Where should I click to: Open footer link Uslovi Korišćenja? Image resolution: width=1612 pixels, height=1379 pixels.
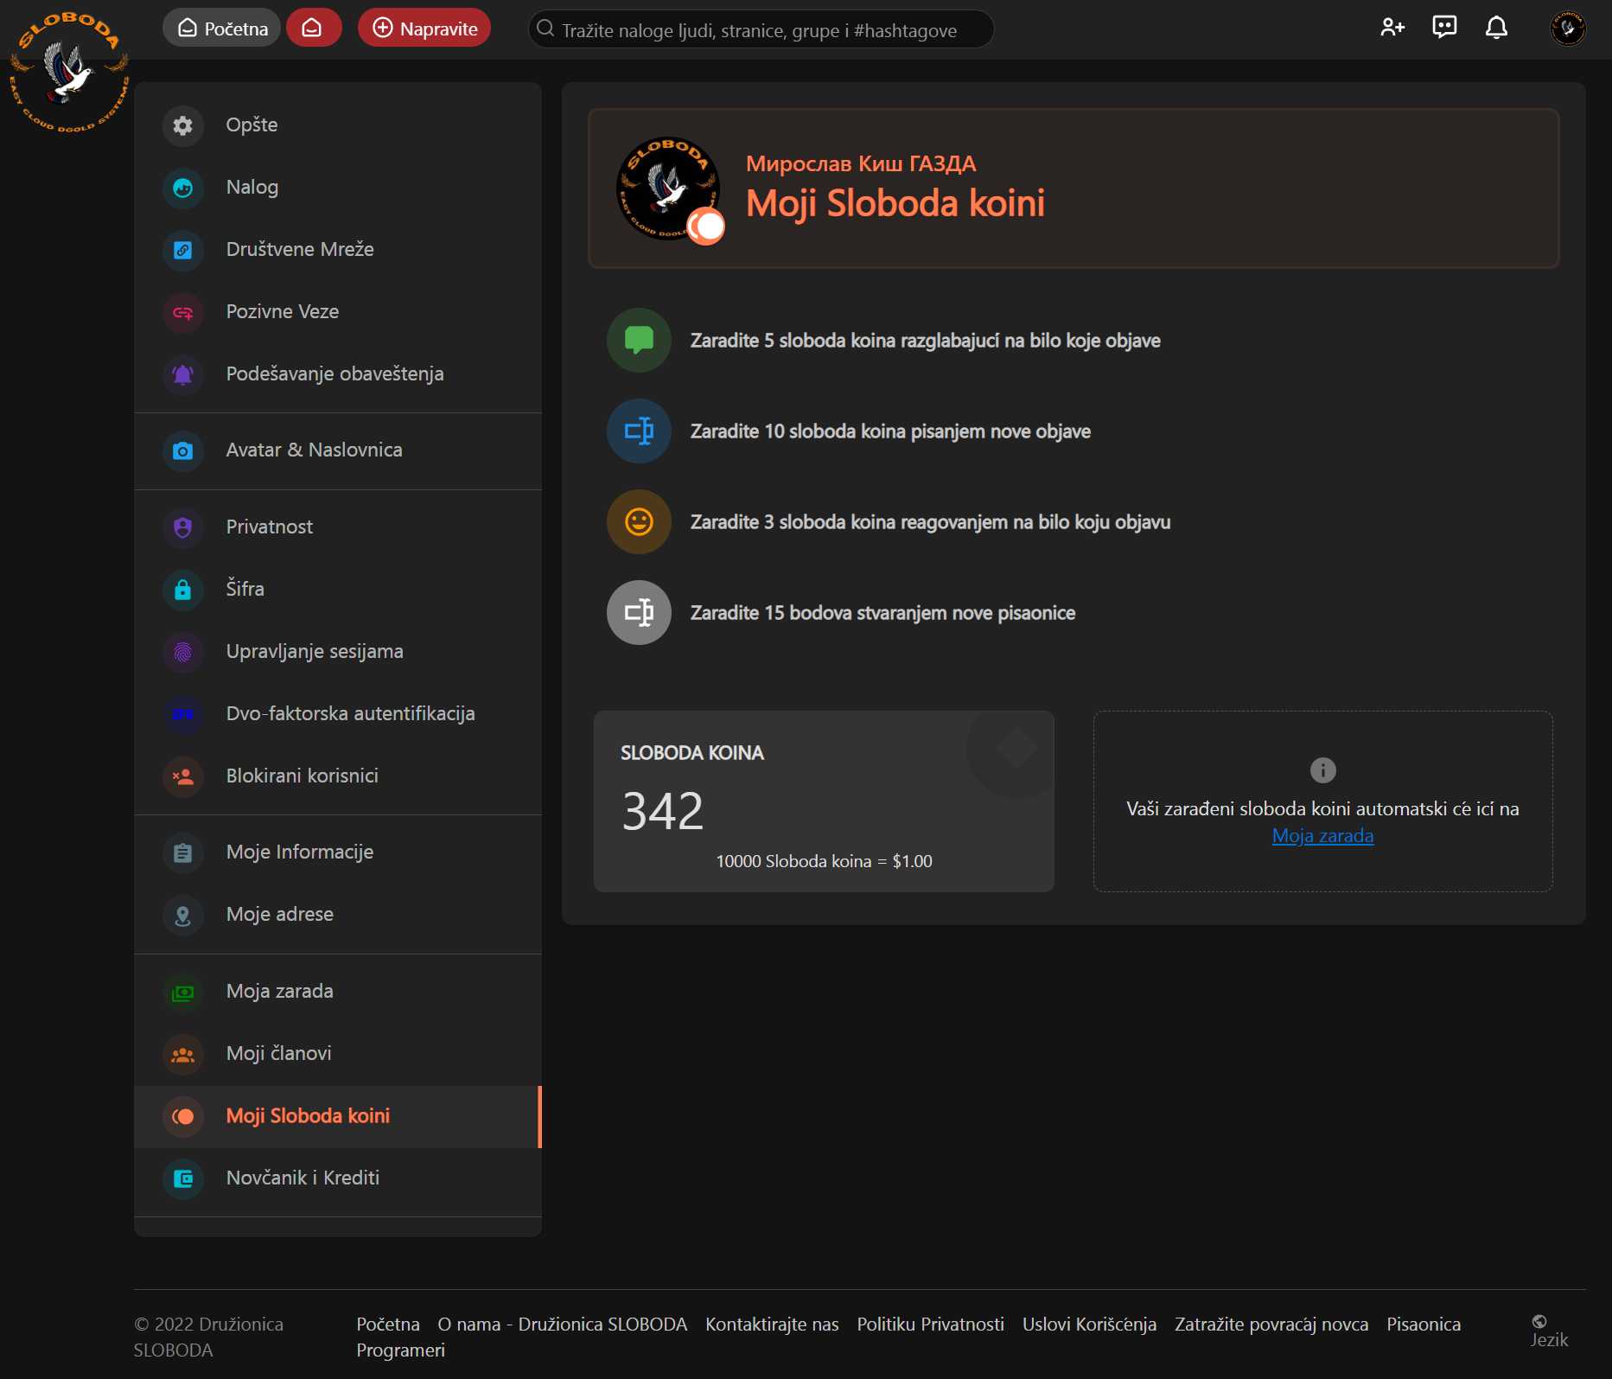[1089, 1325]
